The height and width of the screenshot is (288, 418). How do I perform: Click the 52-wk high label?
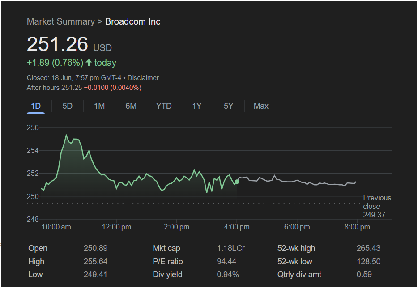(296, 248)
